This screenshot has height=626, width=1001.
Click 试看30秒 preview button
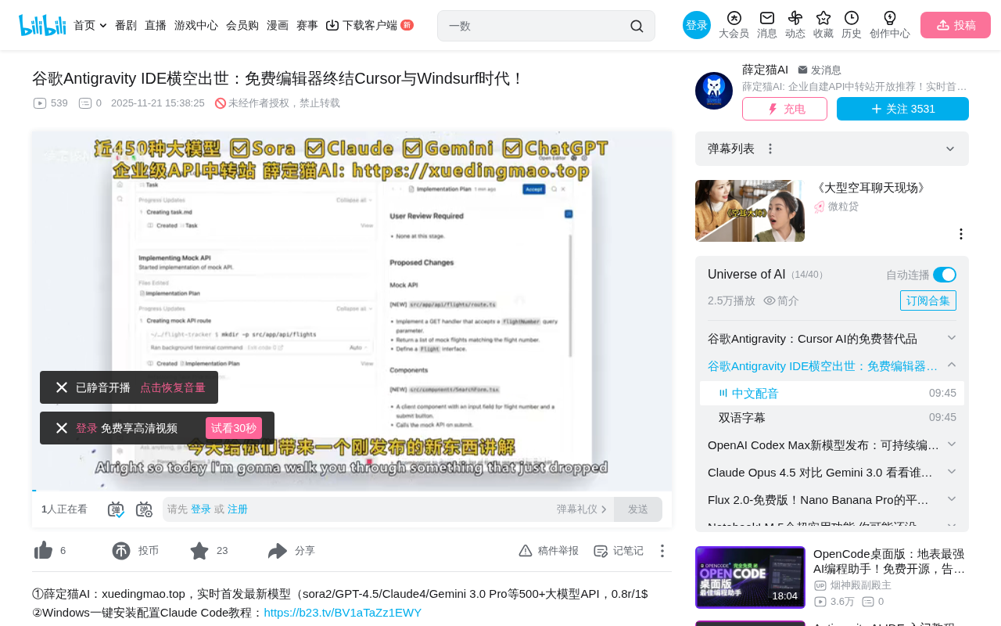[x=234, y=428]
